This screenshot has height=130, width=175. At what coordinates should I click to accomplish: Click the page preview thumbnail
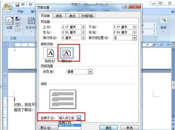pos(63,99)
